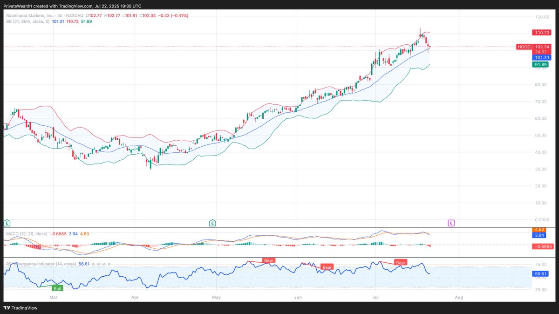Click red 110.72 in BB legend
This screenshot has height=314, width=559.
click(x=73, y=21)
